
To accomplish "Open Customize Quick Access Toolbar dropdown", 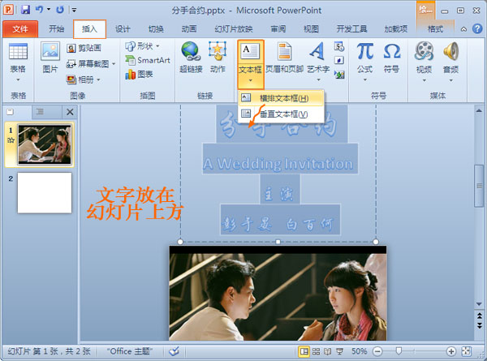I will click(x=74, y=10).
